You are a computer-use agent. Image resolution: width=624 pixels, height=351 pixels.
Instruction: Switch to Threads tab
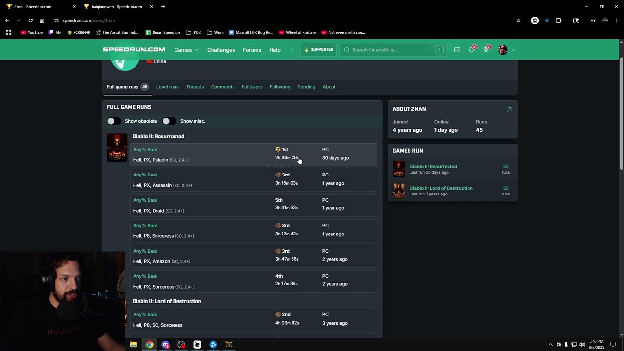(195, 87)
